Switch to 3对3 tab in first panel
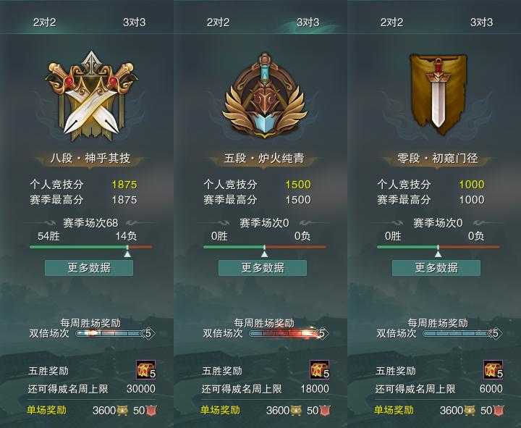 135,22
